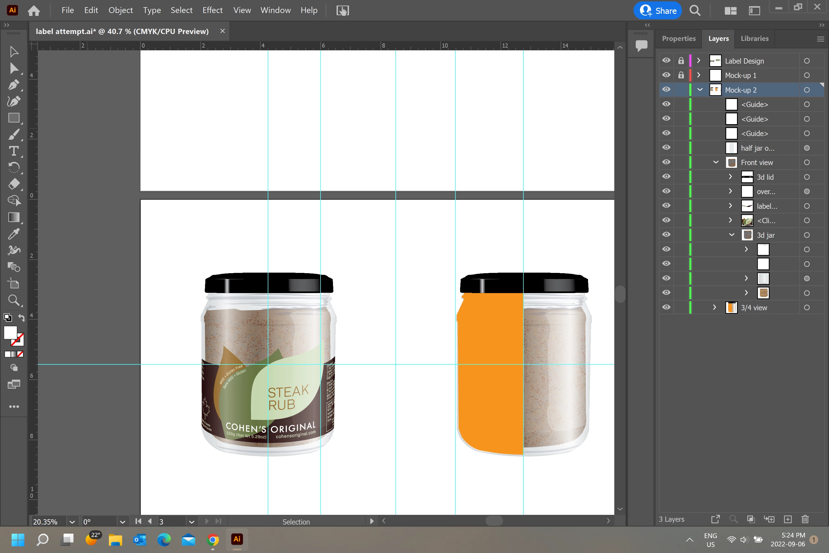Create a new layer button
The height and width of the screenshot is (553, 829).
(788, 519)
